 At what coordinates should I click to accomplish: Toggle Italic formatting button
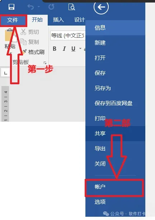[x=64, y=49]
